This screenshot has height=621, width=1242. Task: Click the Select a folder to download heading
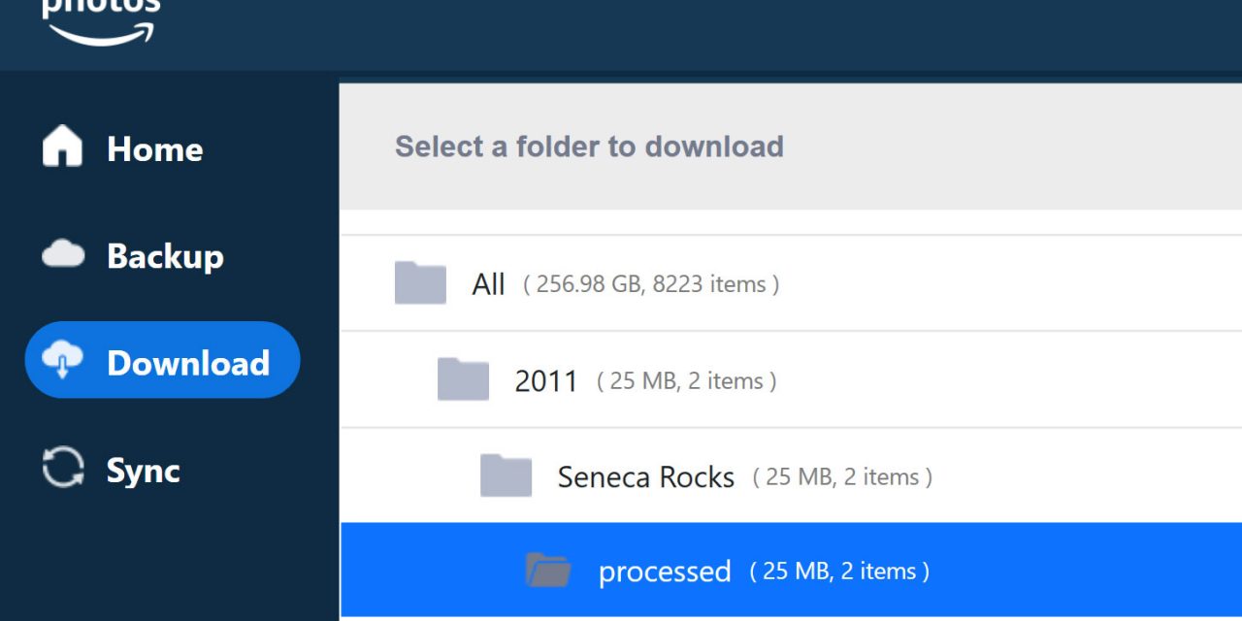point(589,147)
